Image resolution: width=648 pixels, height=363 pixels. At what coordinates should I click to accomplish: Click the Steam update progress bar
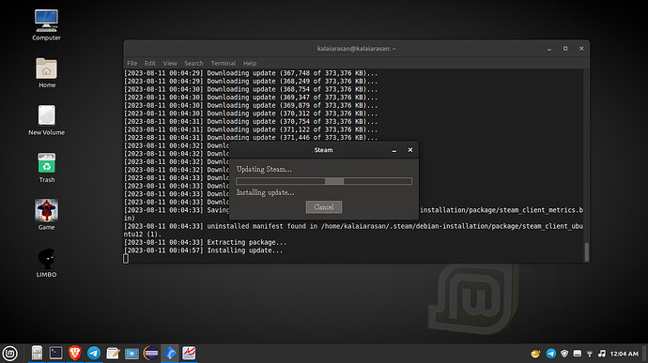(x=324, y=181)
